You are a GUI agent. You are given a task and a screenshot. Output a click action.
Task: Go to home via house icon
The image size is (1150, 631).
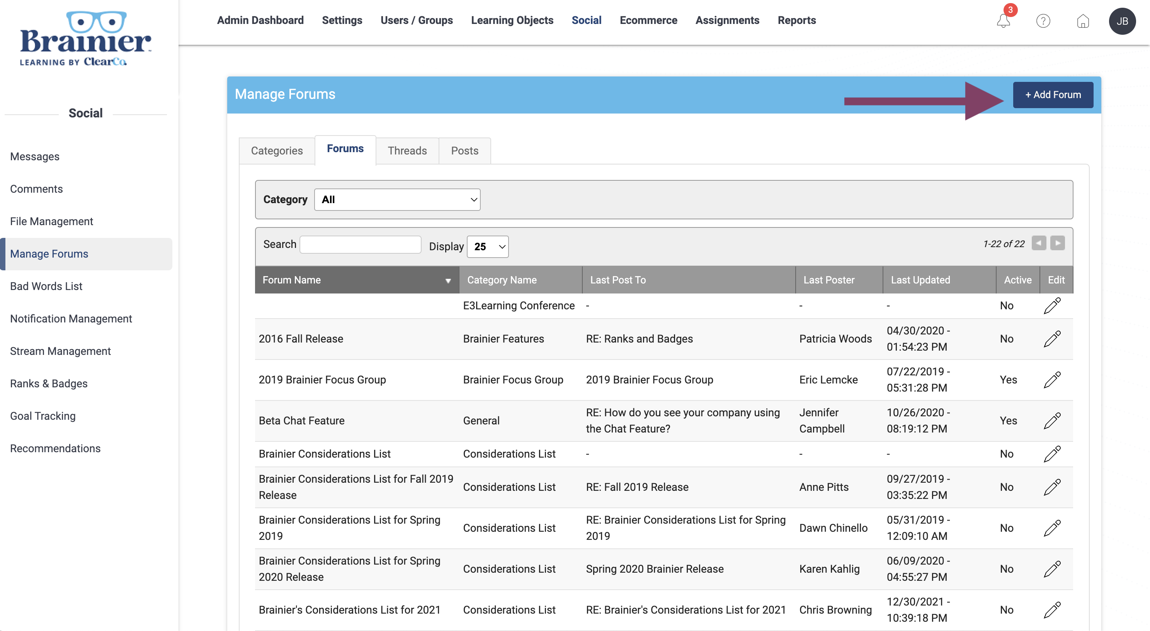click(1083, 20)
